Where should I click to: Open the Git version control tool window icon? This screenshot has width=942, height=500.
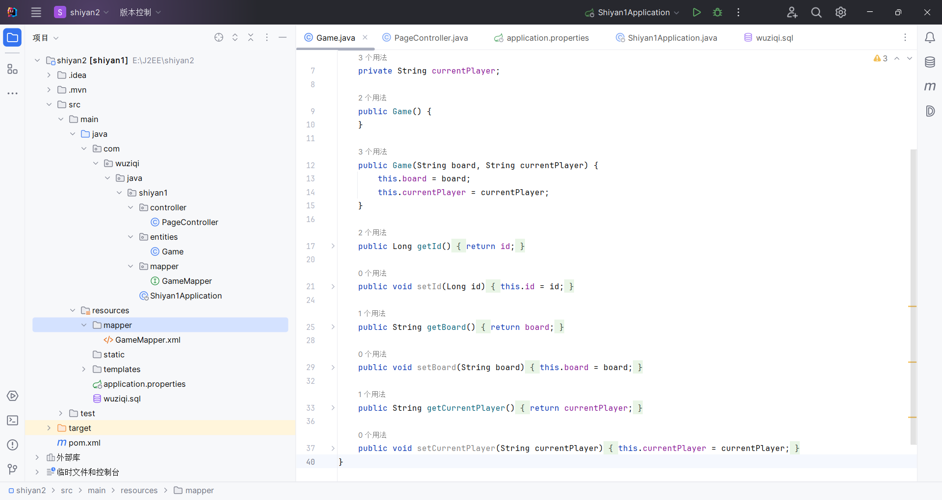click(12, 469)
